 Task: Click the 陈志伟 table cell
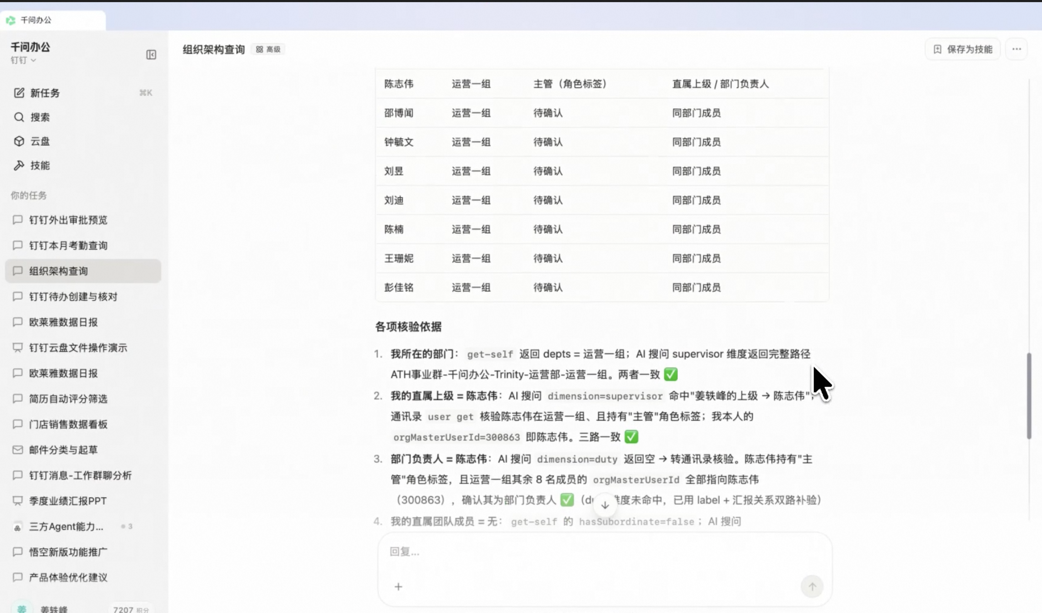pyautogui.click(x=398, y=84)
